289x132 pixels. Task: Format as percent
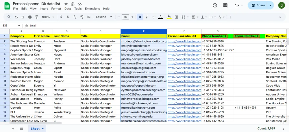point(68,17)
